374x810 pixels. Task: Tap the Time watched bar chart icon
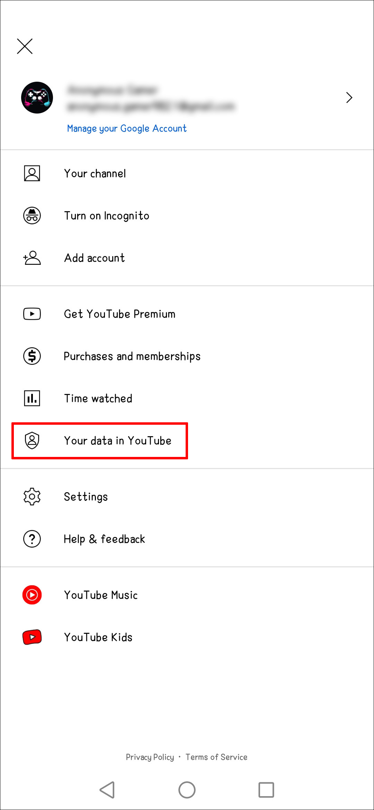32,398
